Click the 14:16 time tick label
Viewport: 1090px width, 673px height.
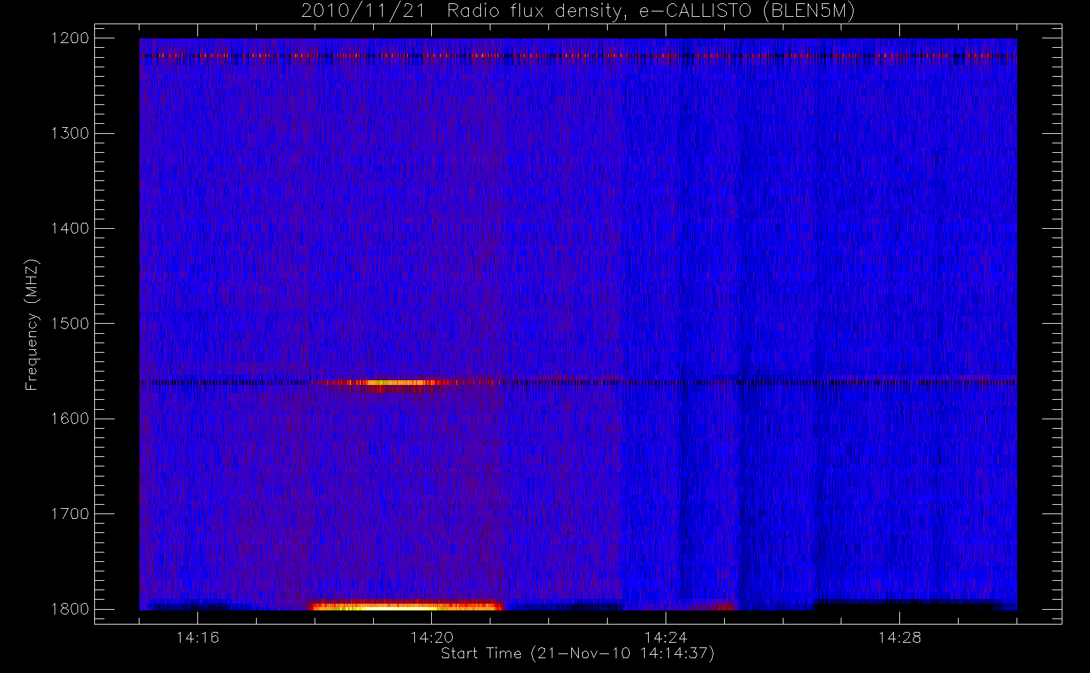pos(197,637)
